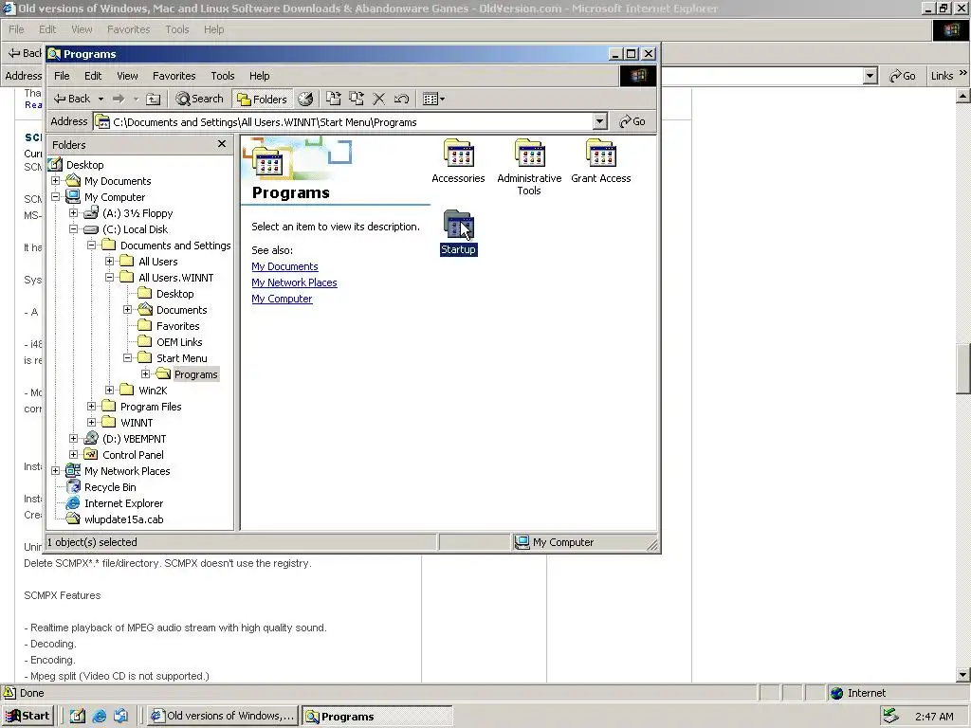Select wlupdate15a.cab in folder tree

click(124, 519)
